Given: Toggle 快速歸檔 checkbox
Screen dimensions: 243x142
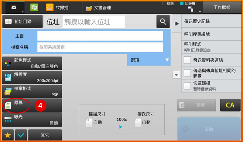Looking at the screenshot, I should (x=187, y=85).
